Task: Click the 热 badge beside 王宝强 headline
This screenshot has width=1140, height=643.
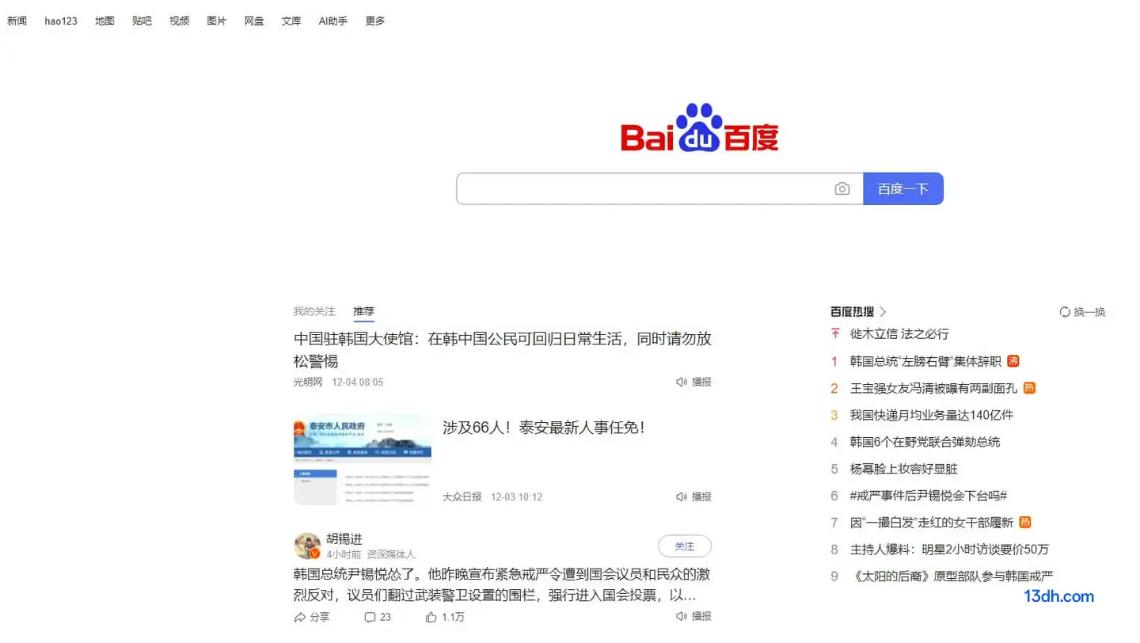Action: (x=1029, y=388)
